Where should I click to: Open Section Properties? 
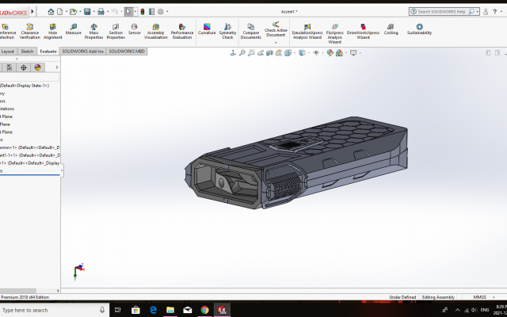[x=116, y=32]
